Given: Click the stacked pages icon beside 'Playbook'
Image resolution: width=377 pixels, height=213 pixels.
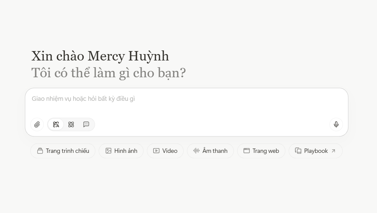Looking at the screenshot, I should 298,151.
